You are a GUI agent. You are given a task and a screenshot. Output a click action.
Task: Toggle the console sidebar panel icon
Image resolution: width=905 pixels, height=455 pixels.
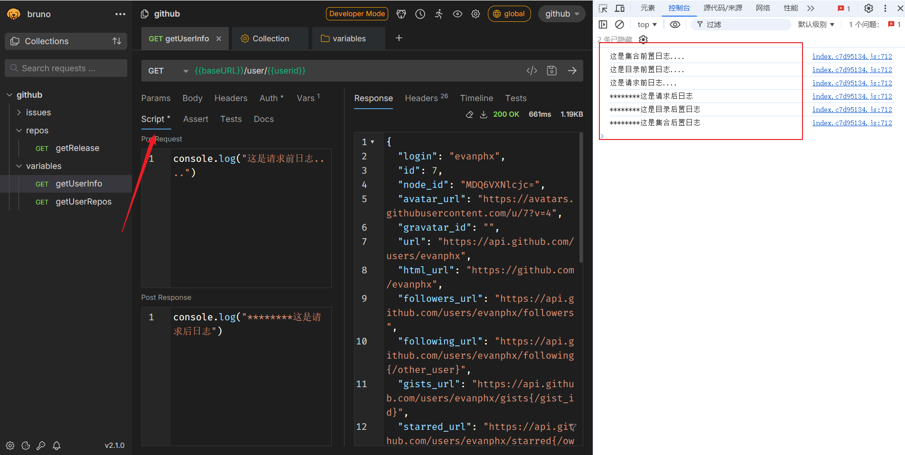point(603,24)
